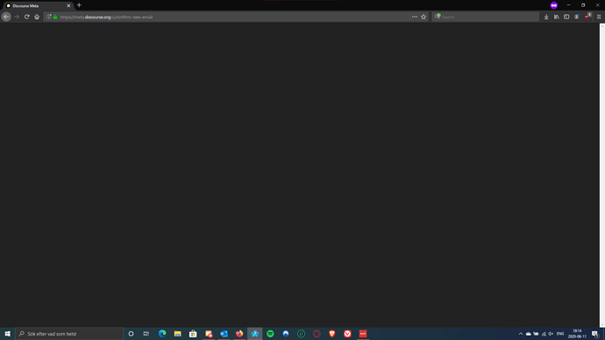Open a new tab with plus button
This screenshot has width=605, height=340.
(x=79, y=5)
